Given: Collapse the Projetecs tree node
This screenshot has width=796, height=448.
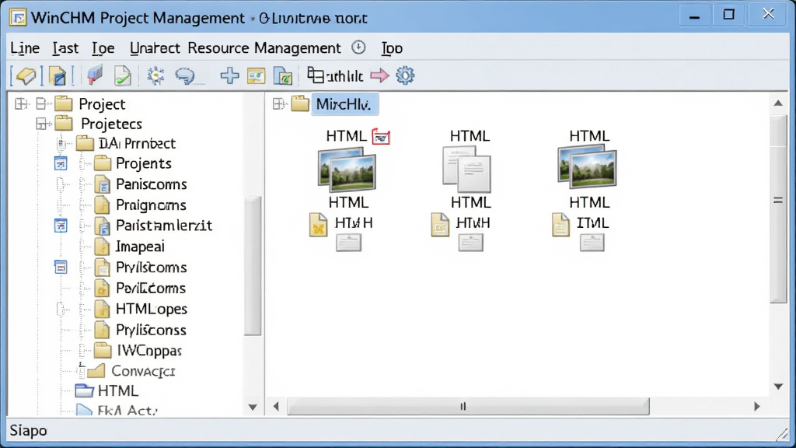Looking at the screenshot, I should [x=42, y=124].
